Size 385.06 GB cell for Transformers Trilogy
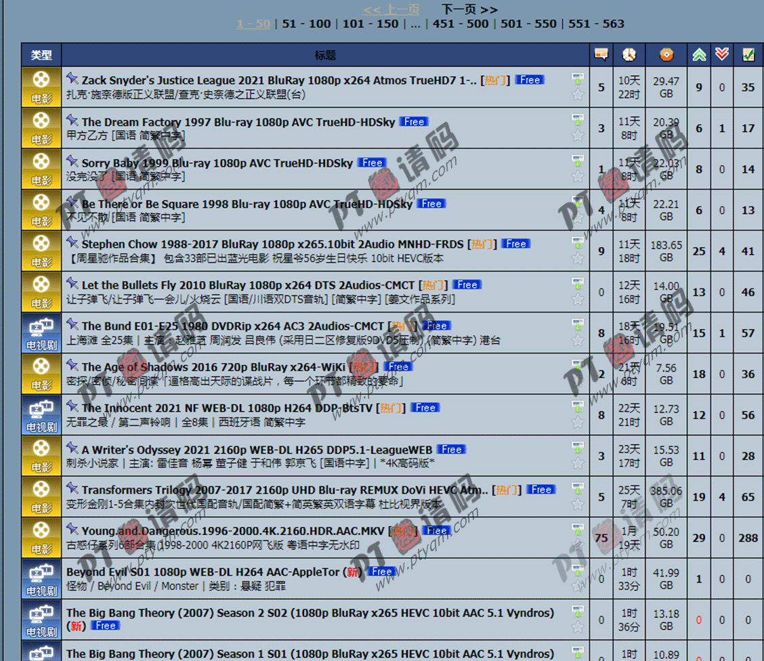This screenshot has width=764, height=661. 666,497
